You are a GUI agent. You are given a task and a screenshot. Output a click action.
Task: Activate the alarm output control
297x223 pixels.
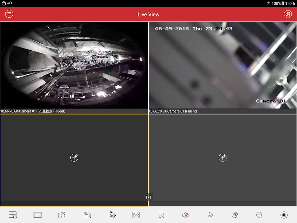pyautogui.click(x=235, y=215)
